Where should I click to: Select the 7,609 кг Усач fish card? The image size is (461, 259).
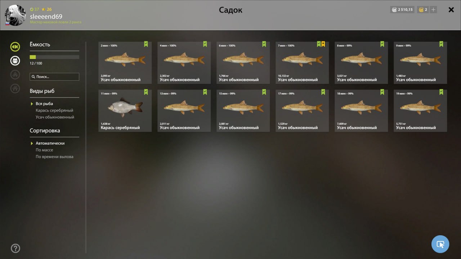pyautogui.click(x=361, y=111)
